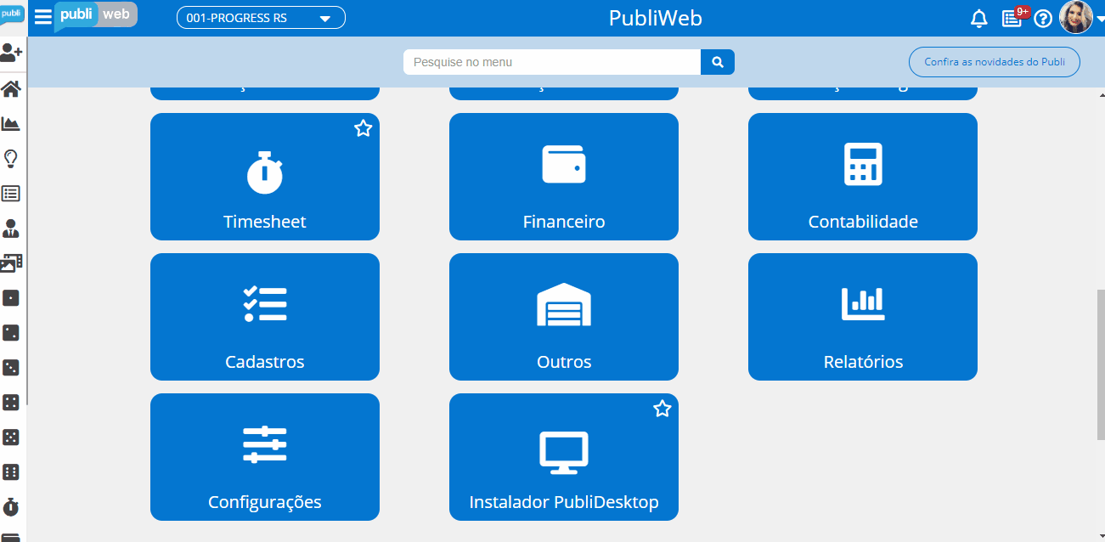The image size is (1105, 542).
Task: Expand the user profile menu arrow
Action: (1100, 18)
